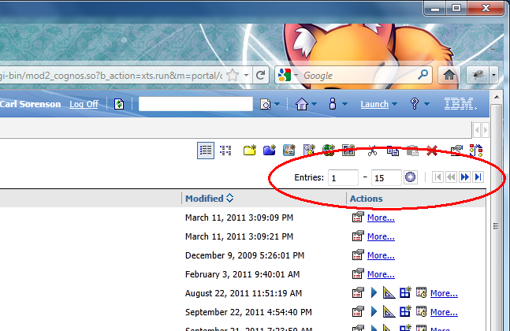Image resolution: width=510 pixels, height=331 pixels.
Task: Open the Launch menu dropdown arrow
Action: click(x=395, y=104)
